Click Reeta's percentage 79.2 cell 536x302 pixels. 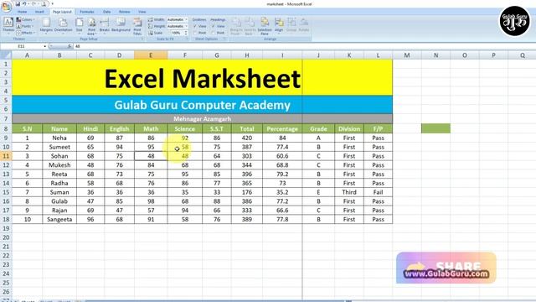282,174
